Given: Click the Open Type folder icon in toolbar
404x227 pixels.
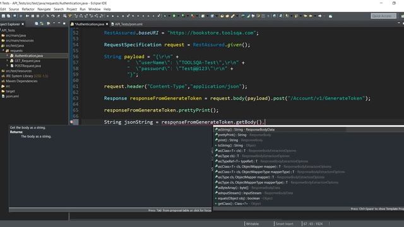Looking at the screenshot, I should click(x=222, y=16).
